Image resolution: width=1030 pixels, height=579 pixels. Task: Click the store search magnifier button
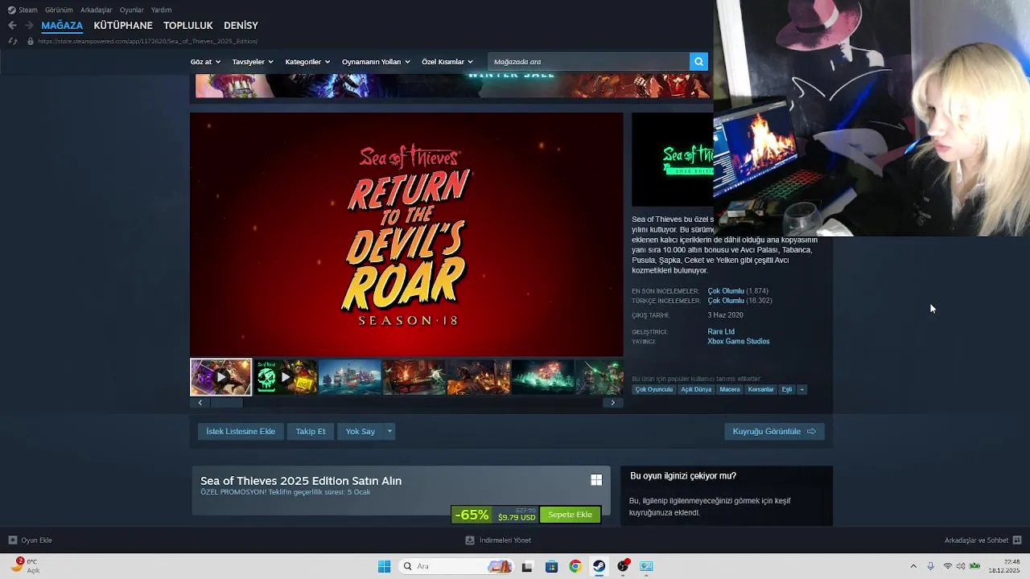coord(698,61)
